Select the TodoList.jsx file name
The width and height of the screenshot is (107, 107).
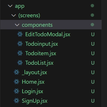[x=39, y=63]
